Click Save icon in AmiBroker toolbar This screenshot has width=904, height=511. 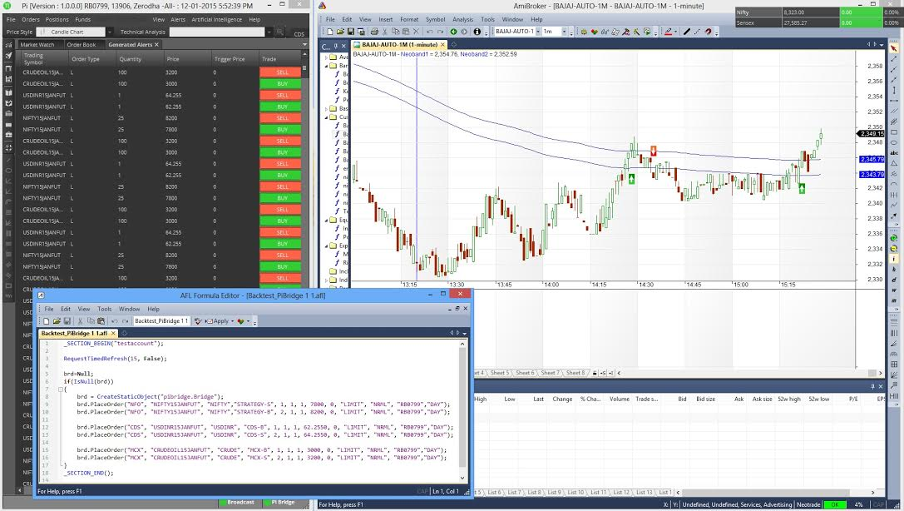[350, 32]
